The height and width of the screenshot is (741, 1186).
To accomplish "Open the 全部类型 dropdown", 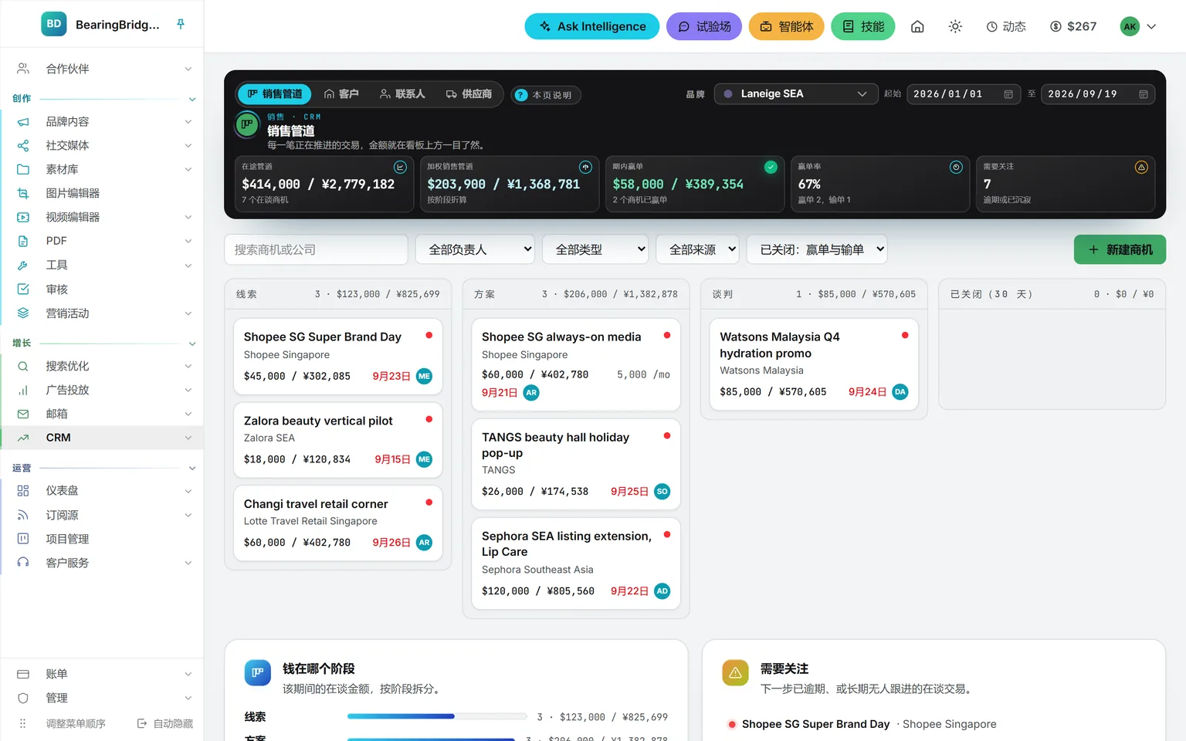I will pos(595,249).
